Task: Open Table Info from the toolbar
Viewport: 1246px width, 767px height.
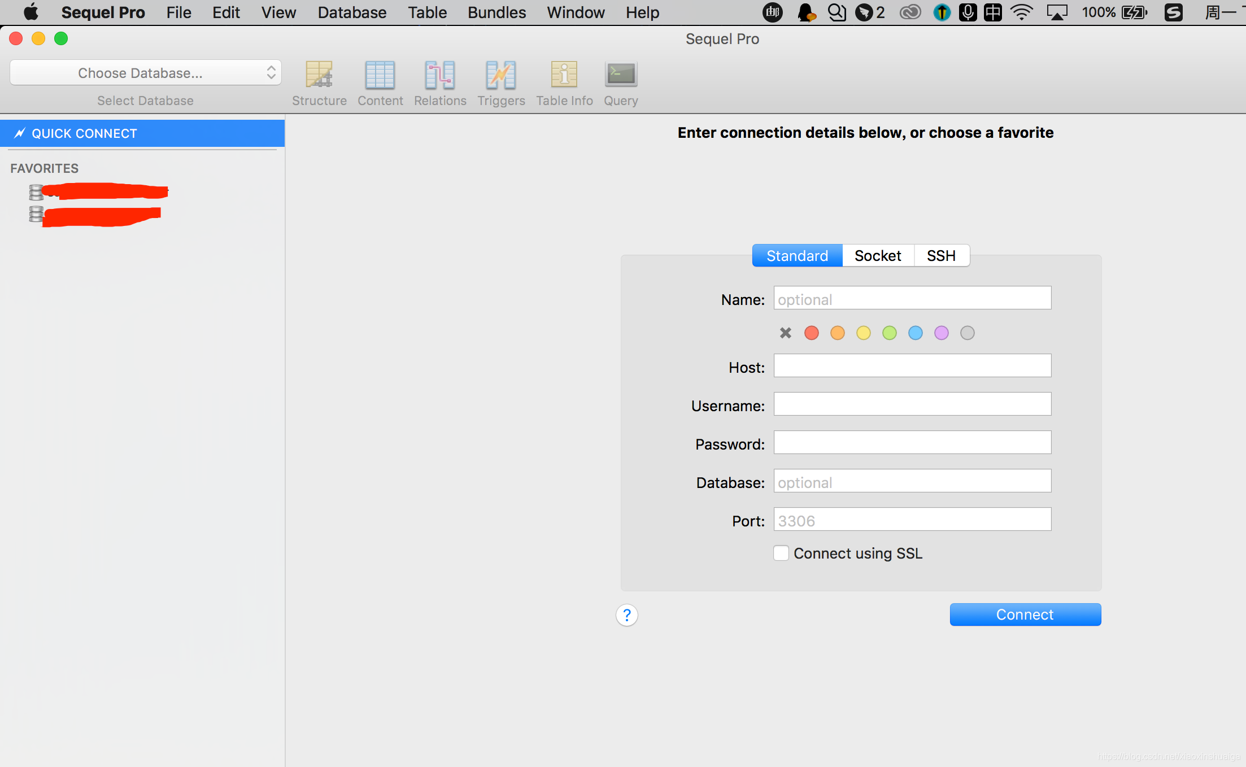Action: coord(564,75)
